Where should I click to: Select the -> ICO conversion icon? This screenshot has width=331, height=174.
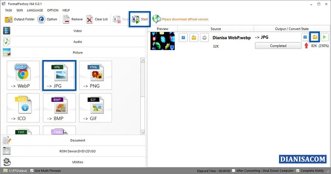click(23, 108)
